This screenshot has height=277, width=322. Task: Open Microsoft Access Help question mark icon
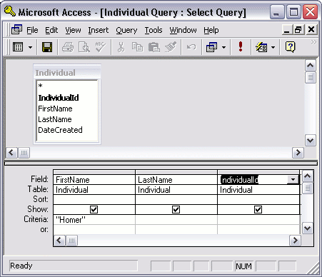(x=290, y=47)
